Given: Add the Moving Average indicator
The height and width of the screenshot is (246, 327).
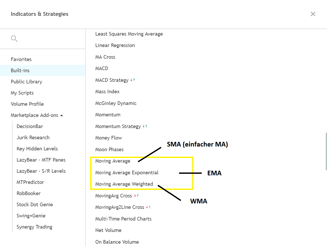Looking at the screenshot, I should [112, 161].
